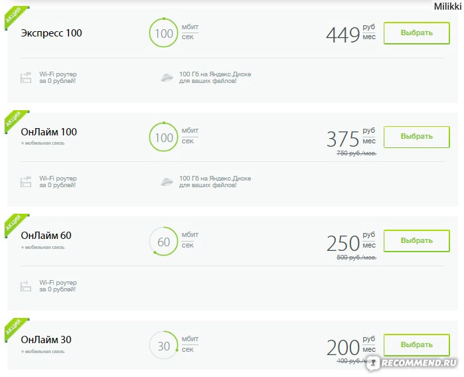Click the Wi-Fi router icon under ОнЛайм 60
This screenshot has height=377, width=464.
[26, 286]
